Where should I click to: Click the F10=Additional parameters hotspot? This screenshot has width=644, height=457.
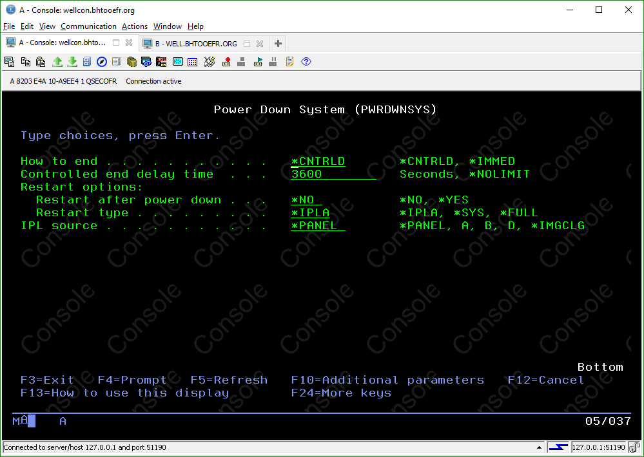387,380
